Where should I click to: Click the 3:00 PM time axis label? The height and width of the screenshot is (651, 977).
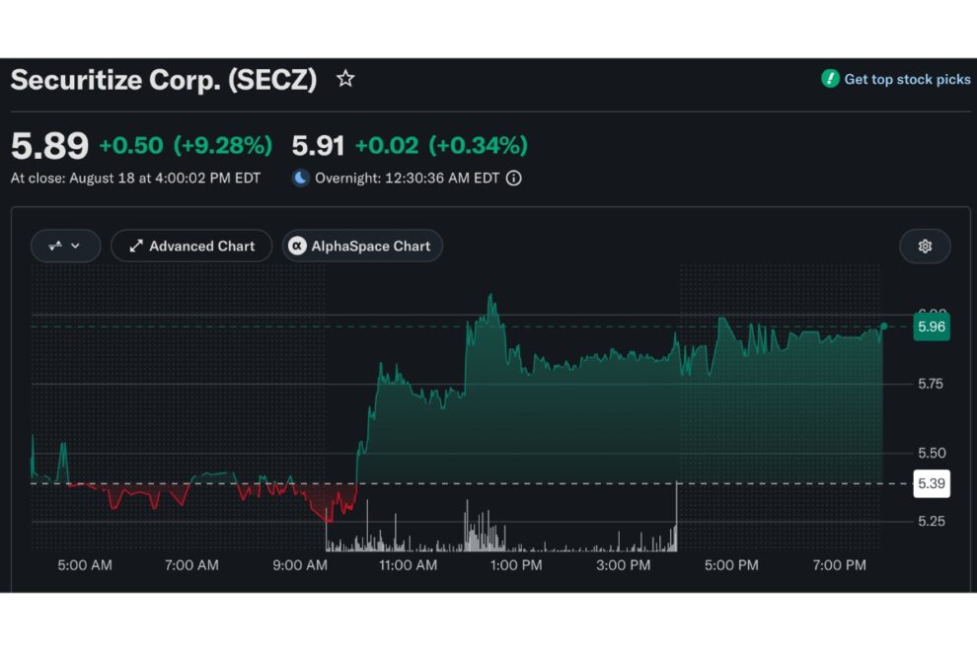623,565
